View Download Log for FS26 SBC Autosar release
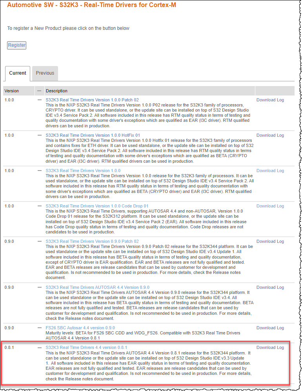 pyautogui.click(x=270, y=328)
